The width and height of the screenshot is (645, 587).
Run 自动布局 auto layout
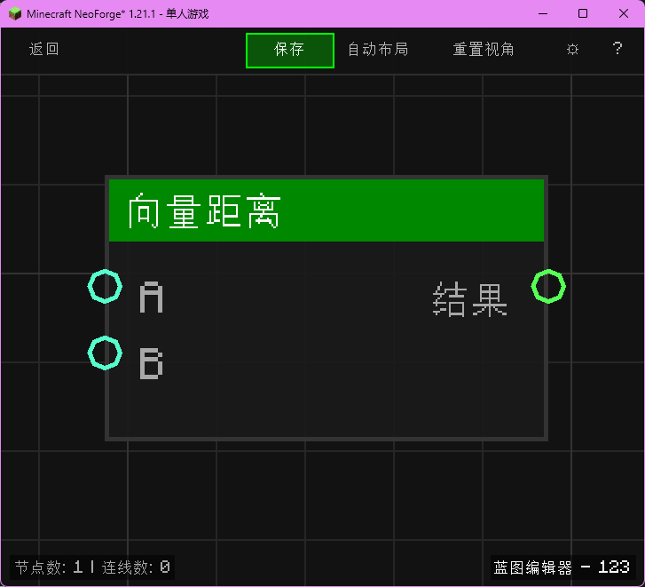[x=378, y=50]
